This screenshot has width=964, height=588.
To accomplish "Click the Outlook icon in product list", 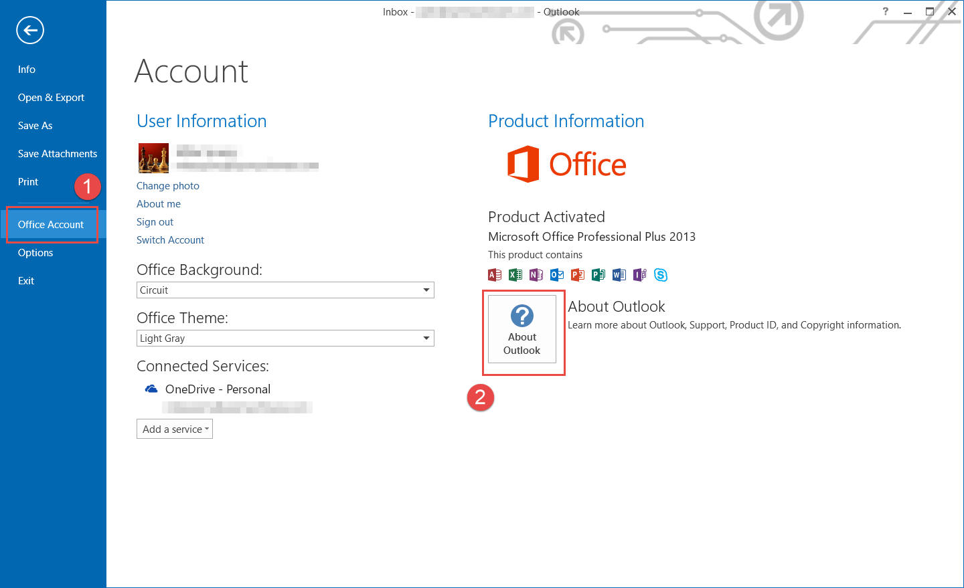I will point(557,275).
